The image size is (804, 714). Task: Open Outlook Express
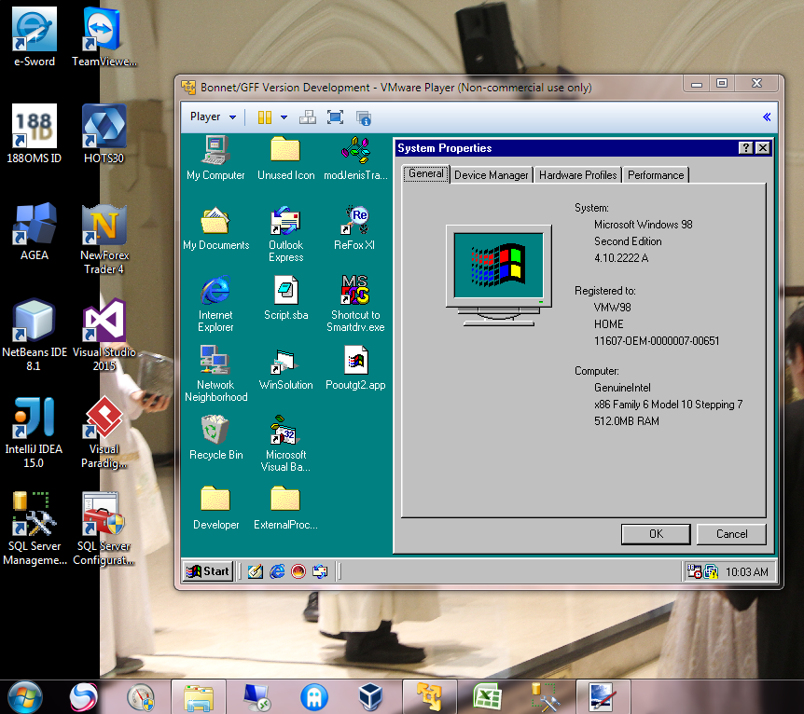285,224
